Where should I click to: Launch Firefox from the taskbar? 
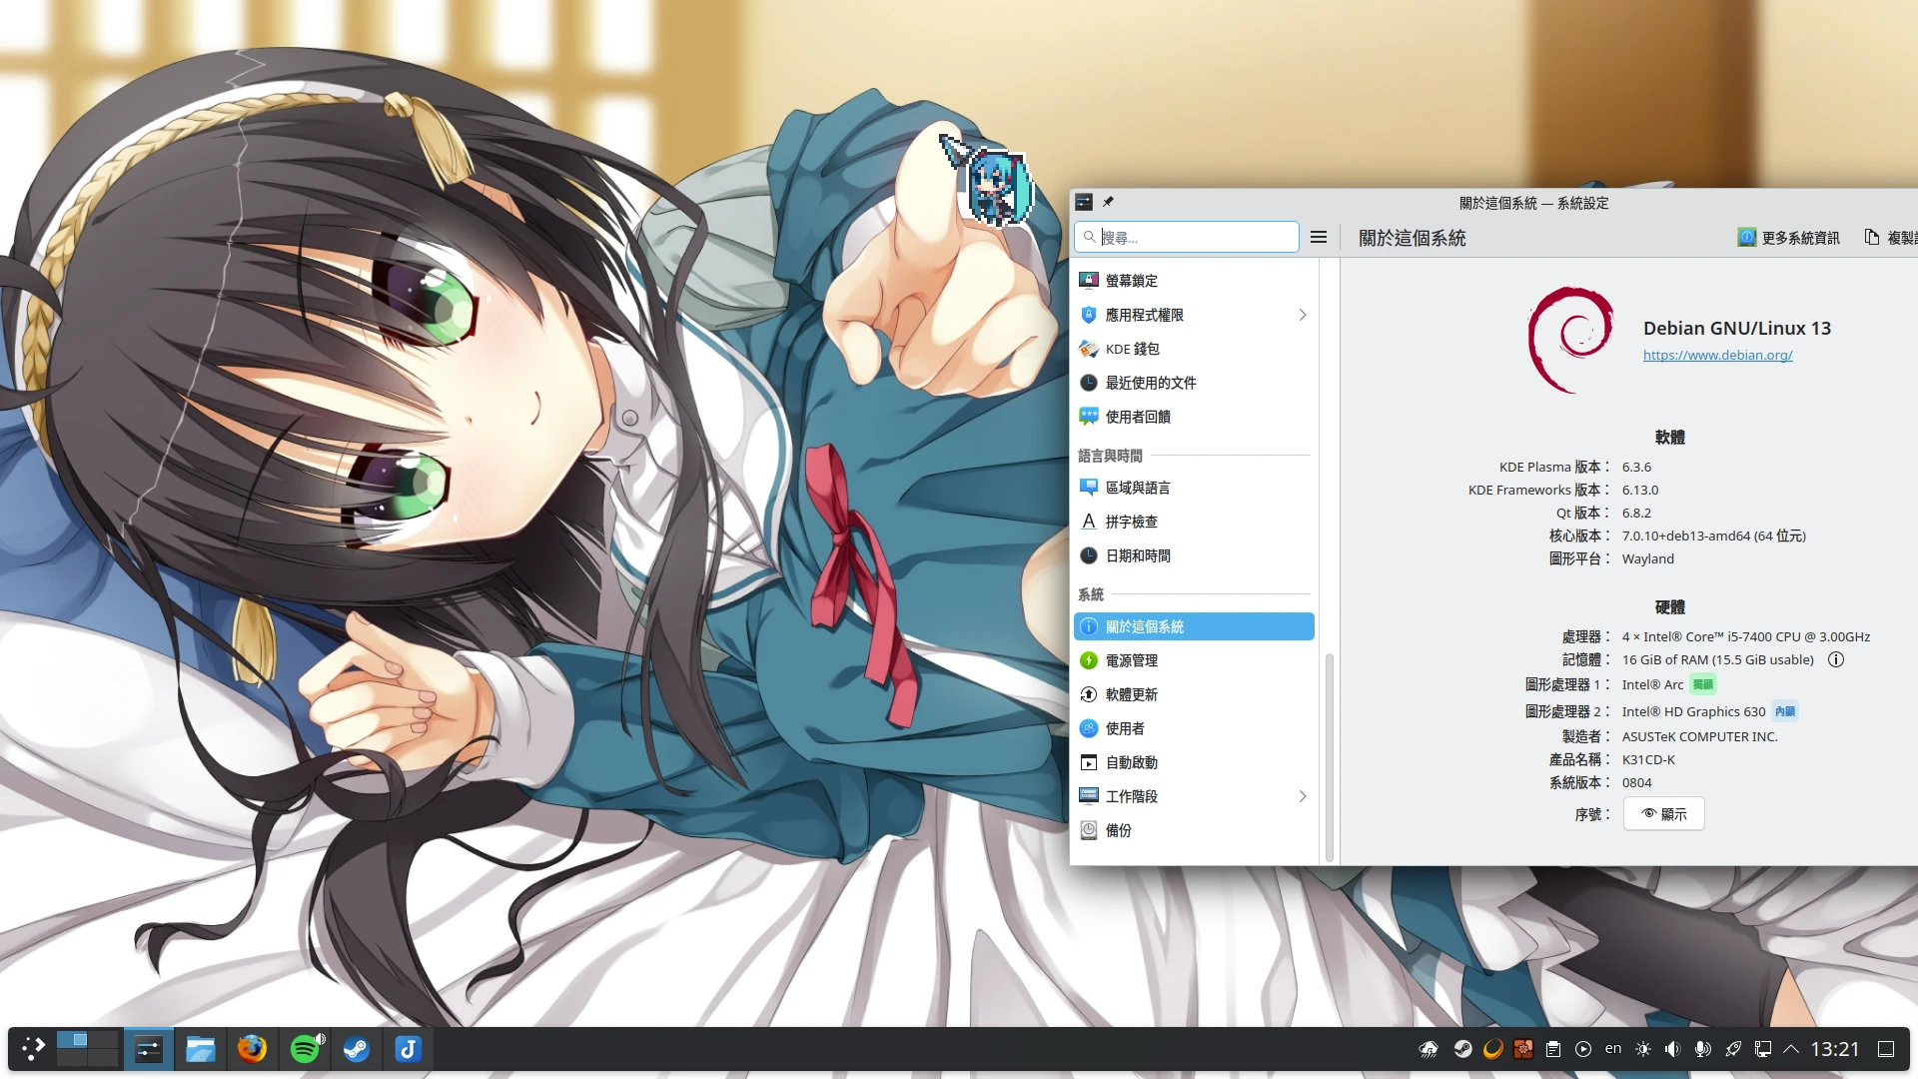(253, 1049)
